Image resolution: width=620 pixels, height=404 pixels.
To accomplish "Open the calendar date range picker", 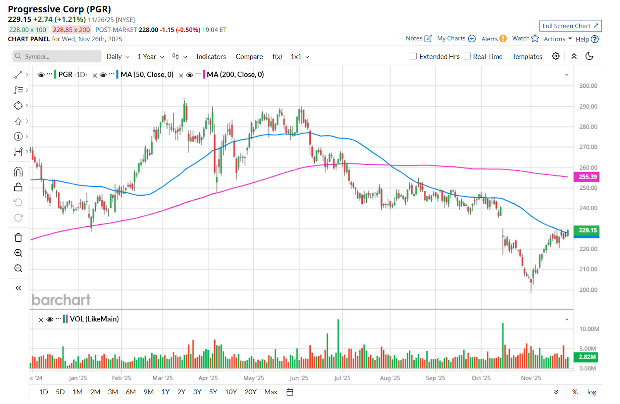I will click(290, 392).
